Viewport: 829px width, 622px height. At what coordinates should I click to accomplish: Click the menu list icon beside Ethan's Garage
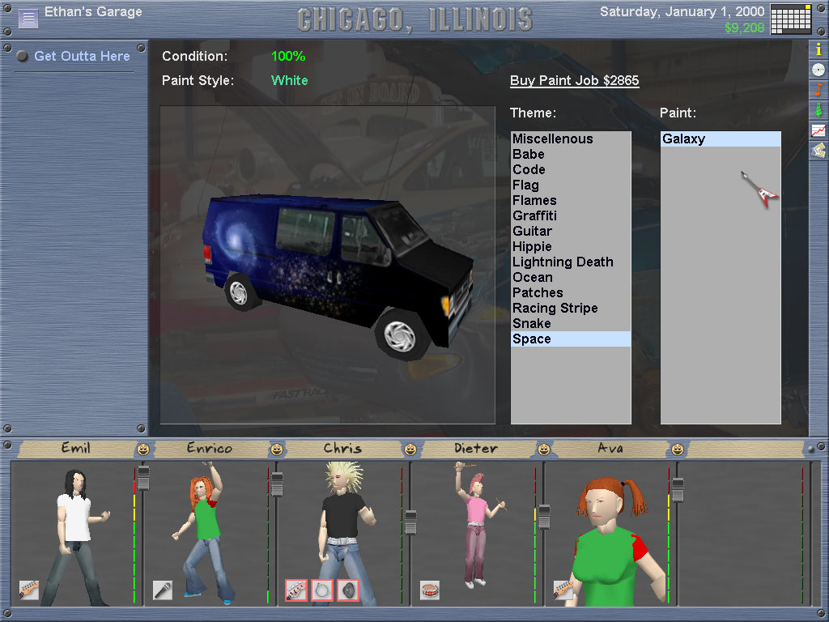[x=28, y=18]
